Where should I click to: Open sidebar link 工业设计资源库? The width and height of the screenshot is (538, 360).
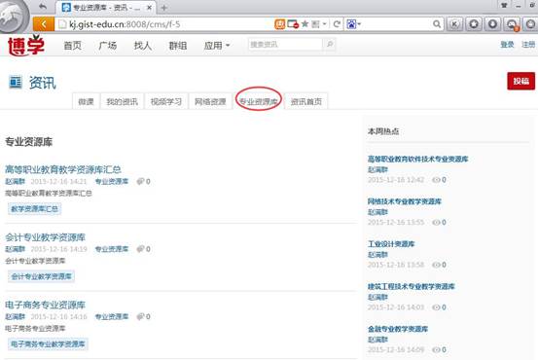tap(391, 244)
